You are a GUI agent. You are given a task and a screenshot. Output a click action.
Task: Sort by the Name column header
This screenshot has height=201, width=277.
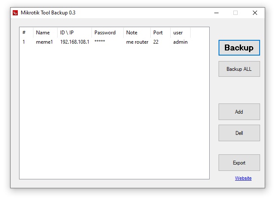tap(45, 33)
